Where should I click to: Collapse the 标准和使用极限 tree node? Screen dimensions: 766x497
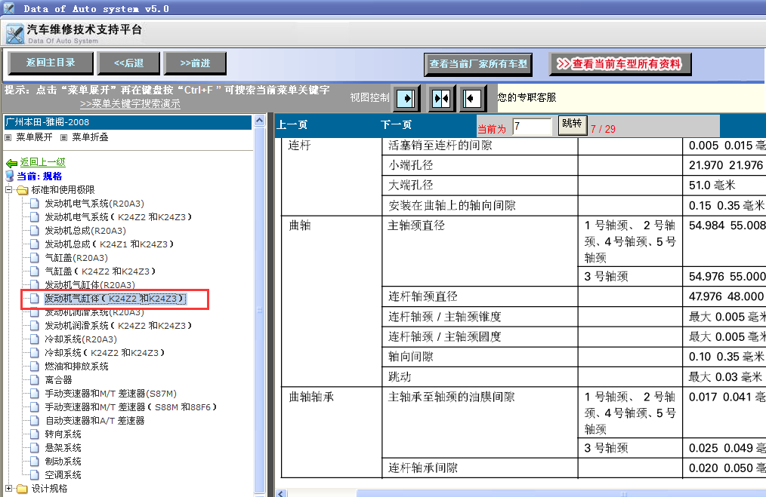[x=8, y=190]
